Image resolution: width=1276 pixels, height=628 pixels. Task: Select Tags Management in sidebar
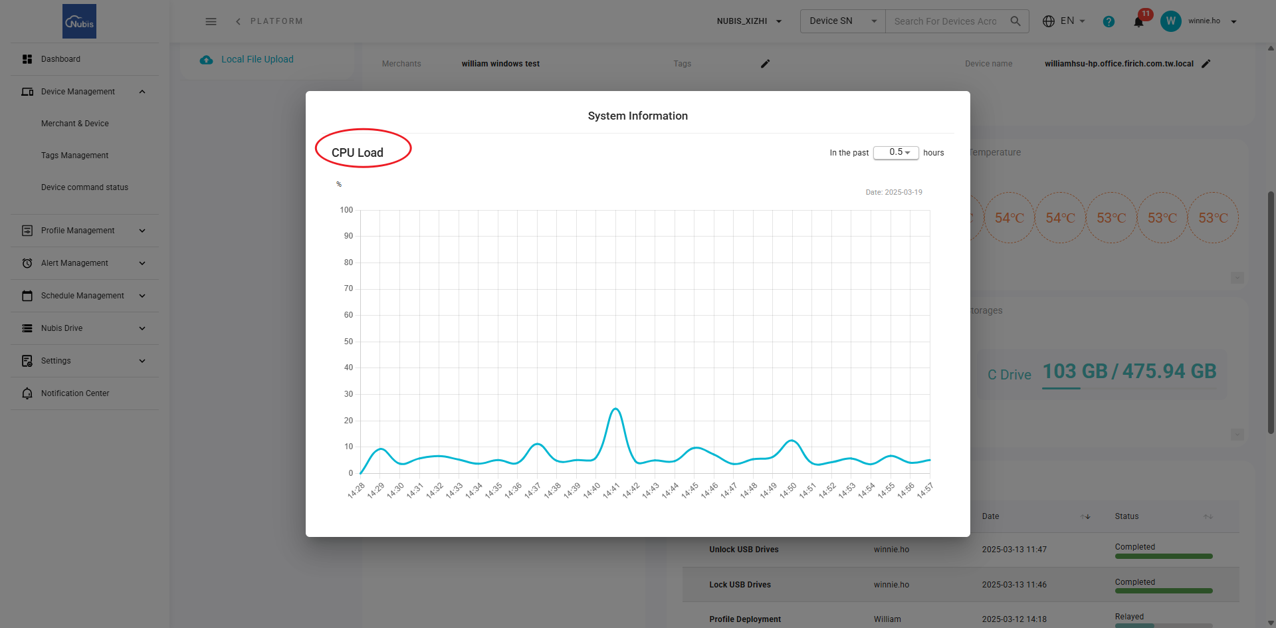point(74,156)
